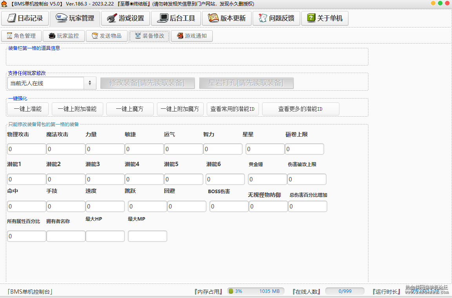Click the 力量 input field
Screen dimensions: 452x298
click(105, 149)
